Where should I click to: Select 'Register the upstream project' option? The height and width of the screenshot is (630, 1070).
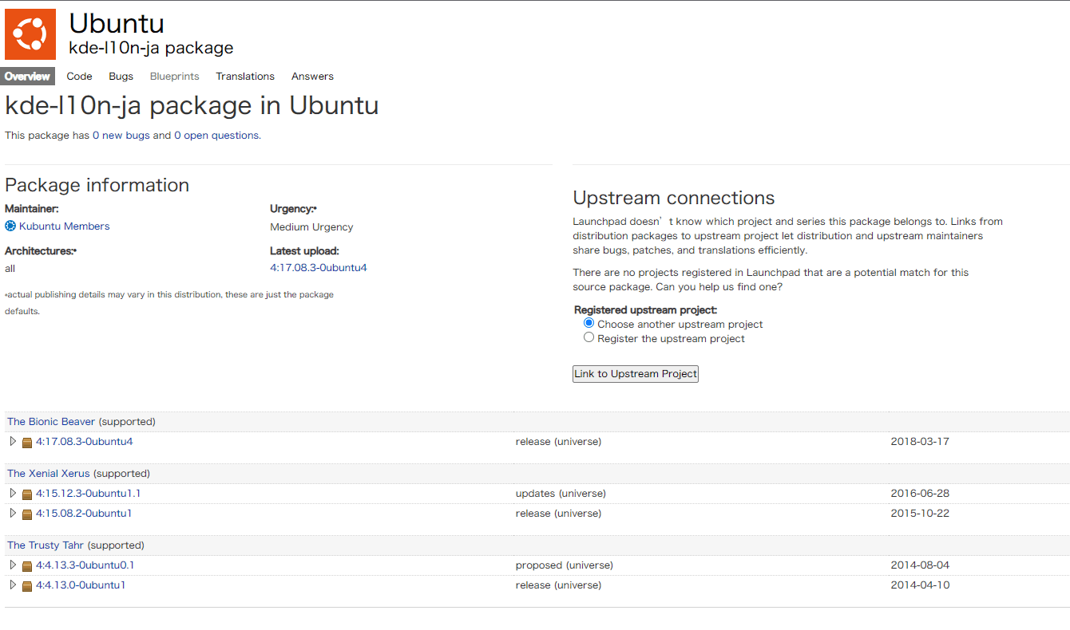tap(589, 338)
